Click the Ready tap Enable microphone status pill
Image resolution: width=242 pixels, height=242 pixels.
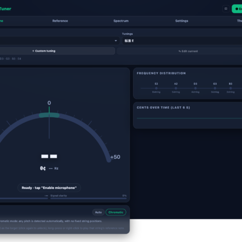pyautogui.click(x=49, y=188)
